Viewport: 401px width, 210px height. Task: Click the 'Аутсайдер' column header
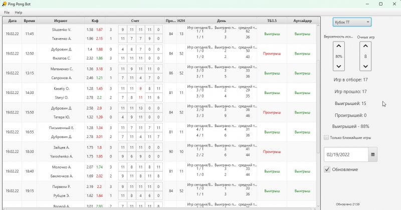302,21
